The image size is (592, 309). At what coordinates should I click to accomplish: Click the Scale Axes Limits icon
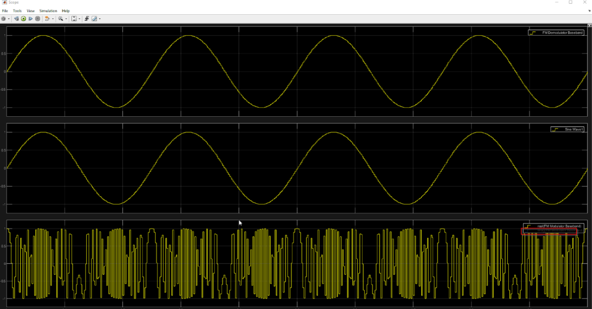tap(74, 19)
